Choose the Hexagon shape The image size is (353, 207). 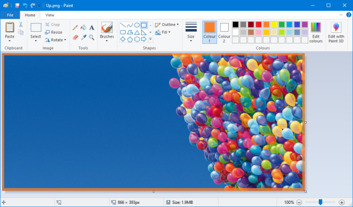coord(137,39)
